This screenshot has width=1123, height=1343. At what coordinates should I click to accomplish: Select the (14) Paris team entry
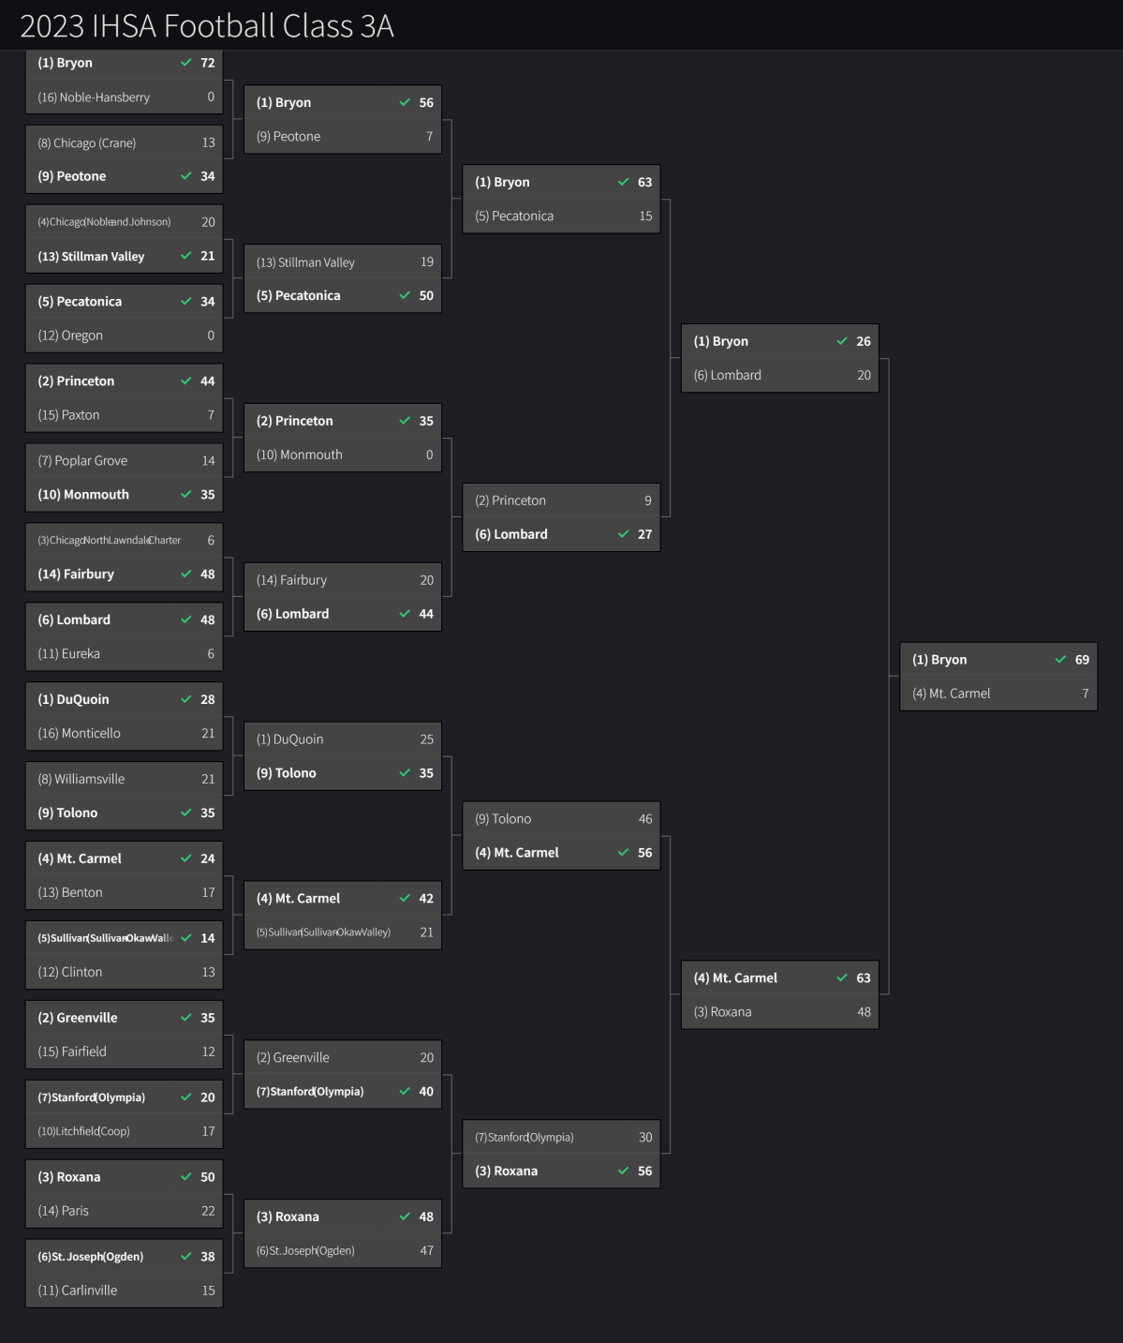click(x=63, y=1211)
